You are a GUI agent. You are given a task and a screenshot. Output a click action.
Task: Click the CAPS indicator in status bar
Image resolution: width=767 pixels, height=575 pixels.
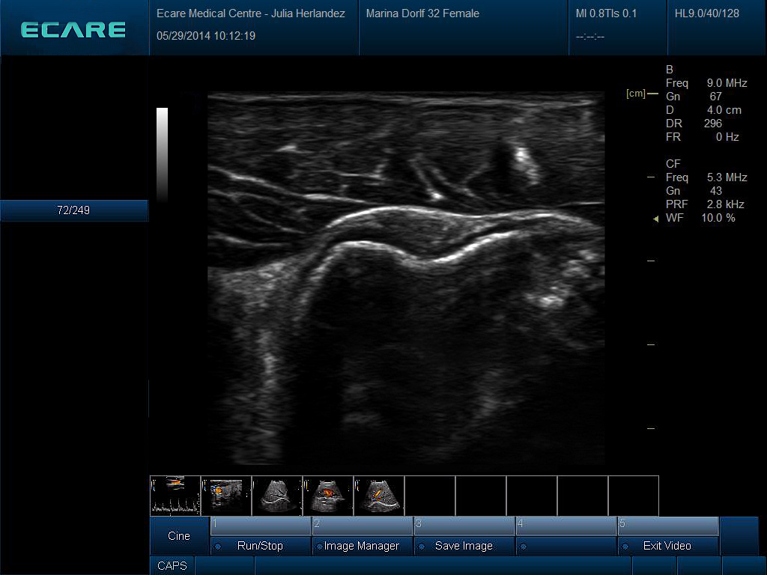pos(172,566)
